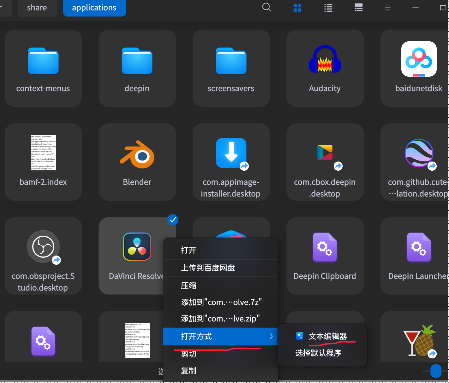Deselect the checkmark on DaVinci Resolve
The width and height of the screenshot is (449, 383).
[173, 220]
